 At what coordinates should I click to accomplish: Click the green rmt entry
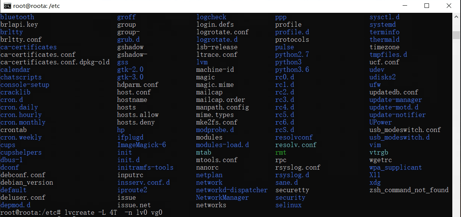281,152
